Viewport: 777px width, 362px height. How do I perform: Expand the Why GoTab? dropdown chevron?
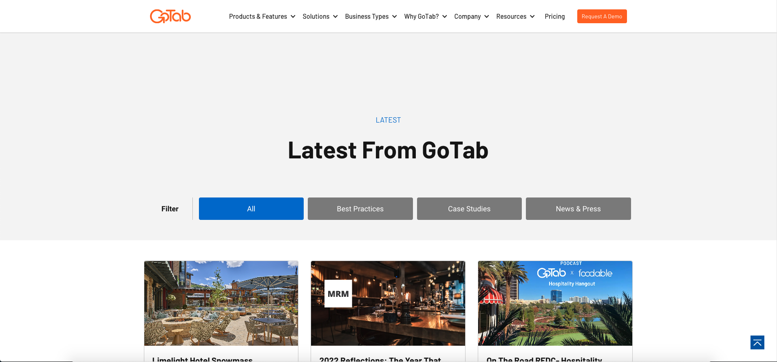point(444,17)
